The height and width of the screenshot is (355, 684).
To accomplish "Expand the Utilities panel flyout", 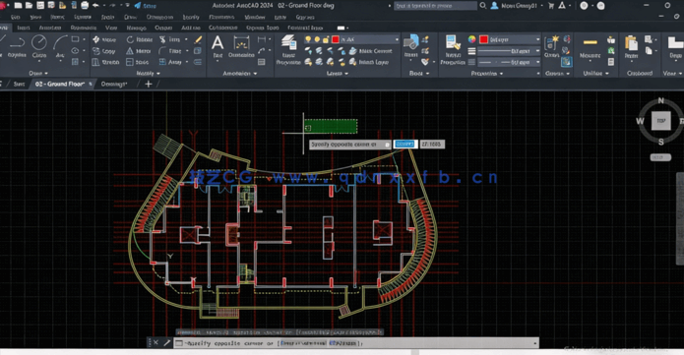I will 595,74.
